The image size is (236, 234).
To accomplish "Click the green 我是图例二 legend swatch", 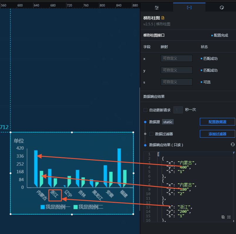I will click(76, 207).
